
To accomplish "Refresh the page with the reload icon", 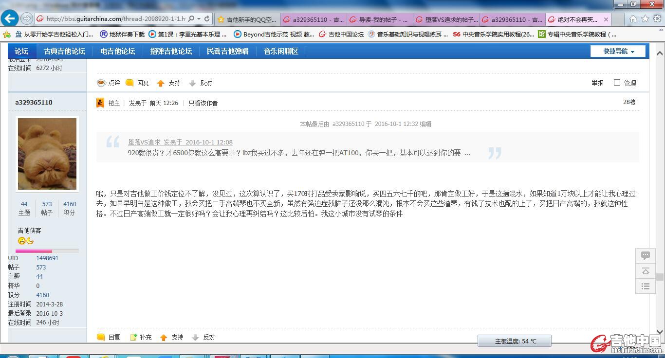I will coord(207,19).
